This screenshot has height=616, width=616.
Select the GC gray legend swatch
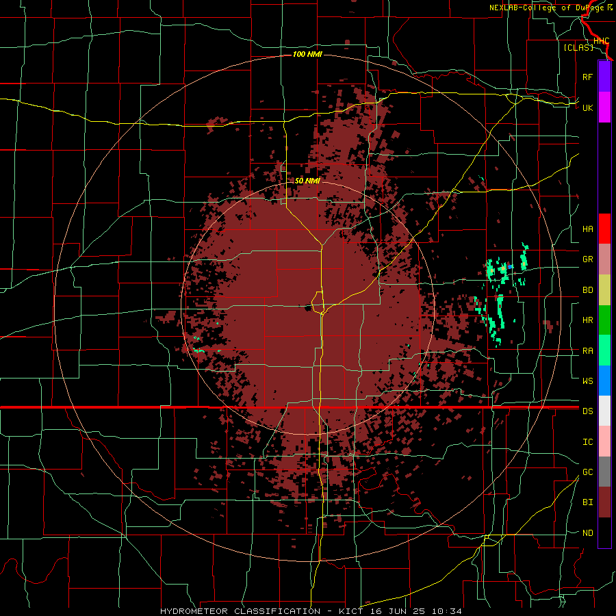pos(604,472)
